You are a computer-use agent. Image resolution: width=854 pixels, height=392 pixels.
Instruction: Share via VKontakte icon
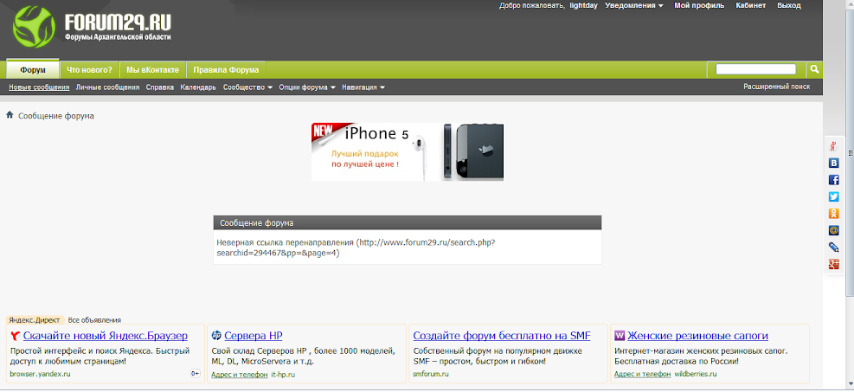pyautogui.click(x=833, y=163)
